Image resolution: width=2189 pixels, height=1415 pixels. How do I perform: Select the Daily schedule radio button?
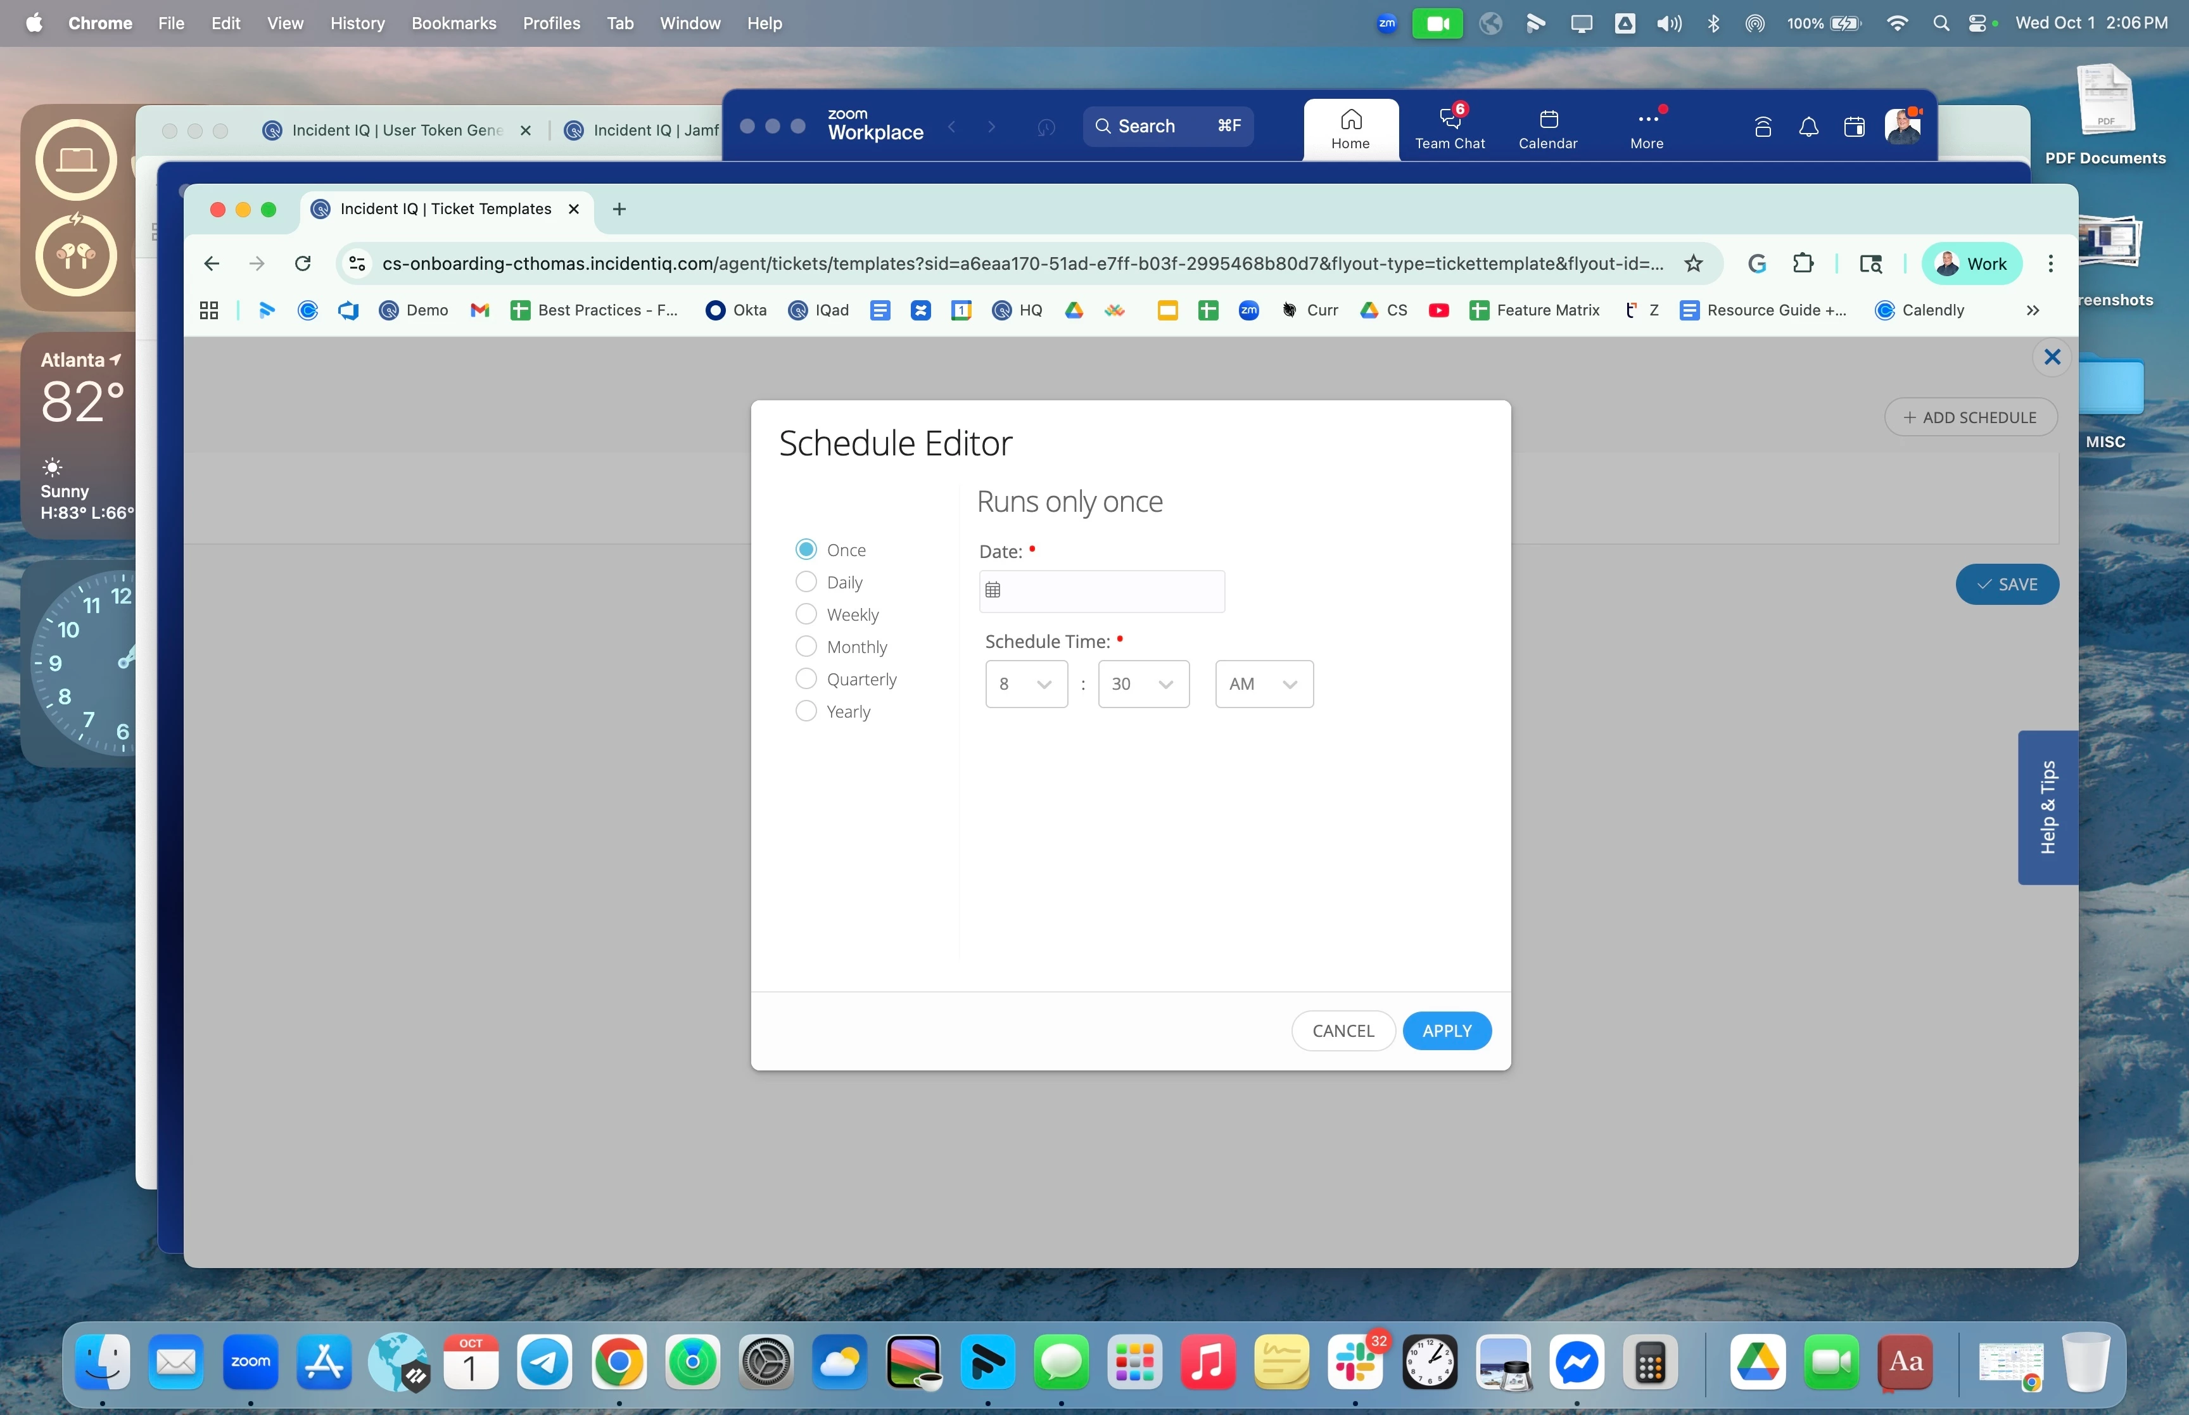pos(806,581)
